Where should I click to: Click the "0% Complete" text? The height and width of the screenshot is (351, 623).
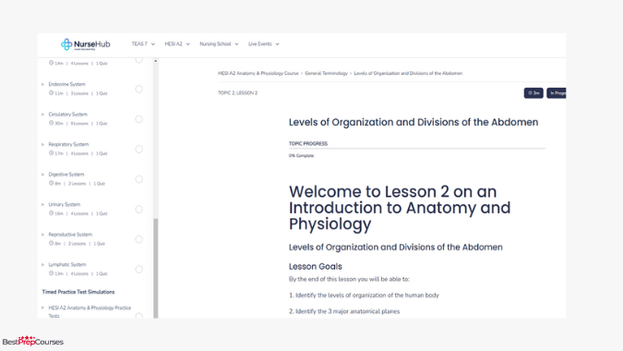click(x=301, y=156)
